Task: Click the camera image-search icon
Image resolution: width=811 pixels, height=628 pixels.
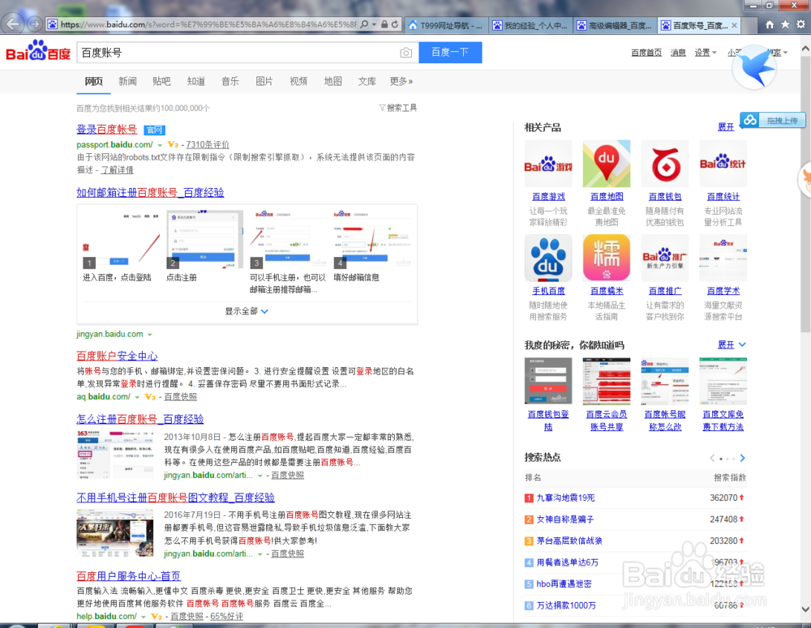Action: [x=406, y=53]
